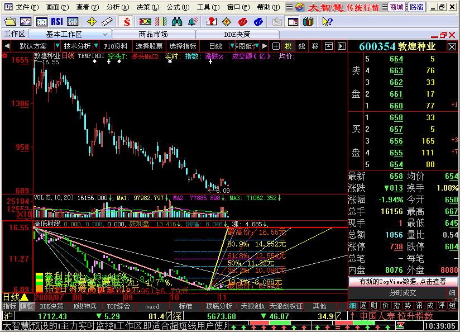This screenshot has width=460, height=332.
Task: Open the 文件(F) menu
Action: [x=27, y=7]
